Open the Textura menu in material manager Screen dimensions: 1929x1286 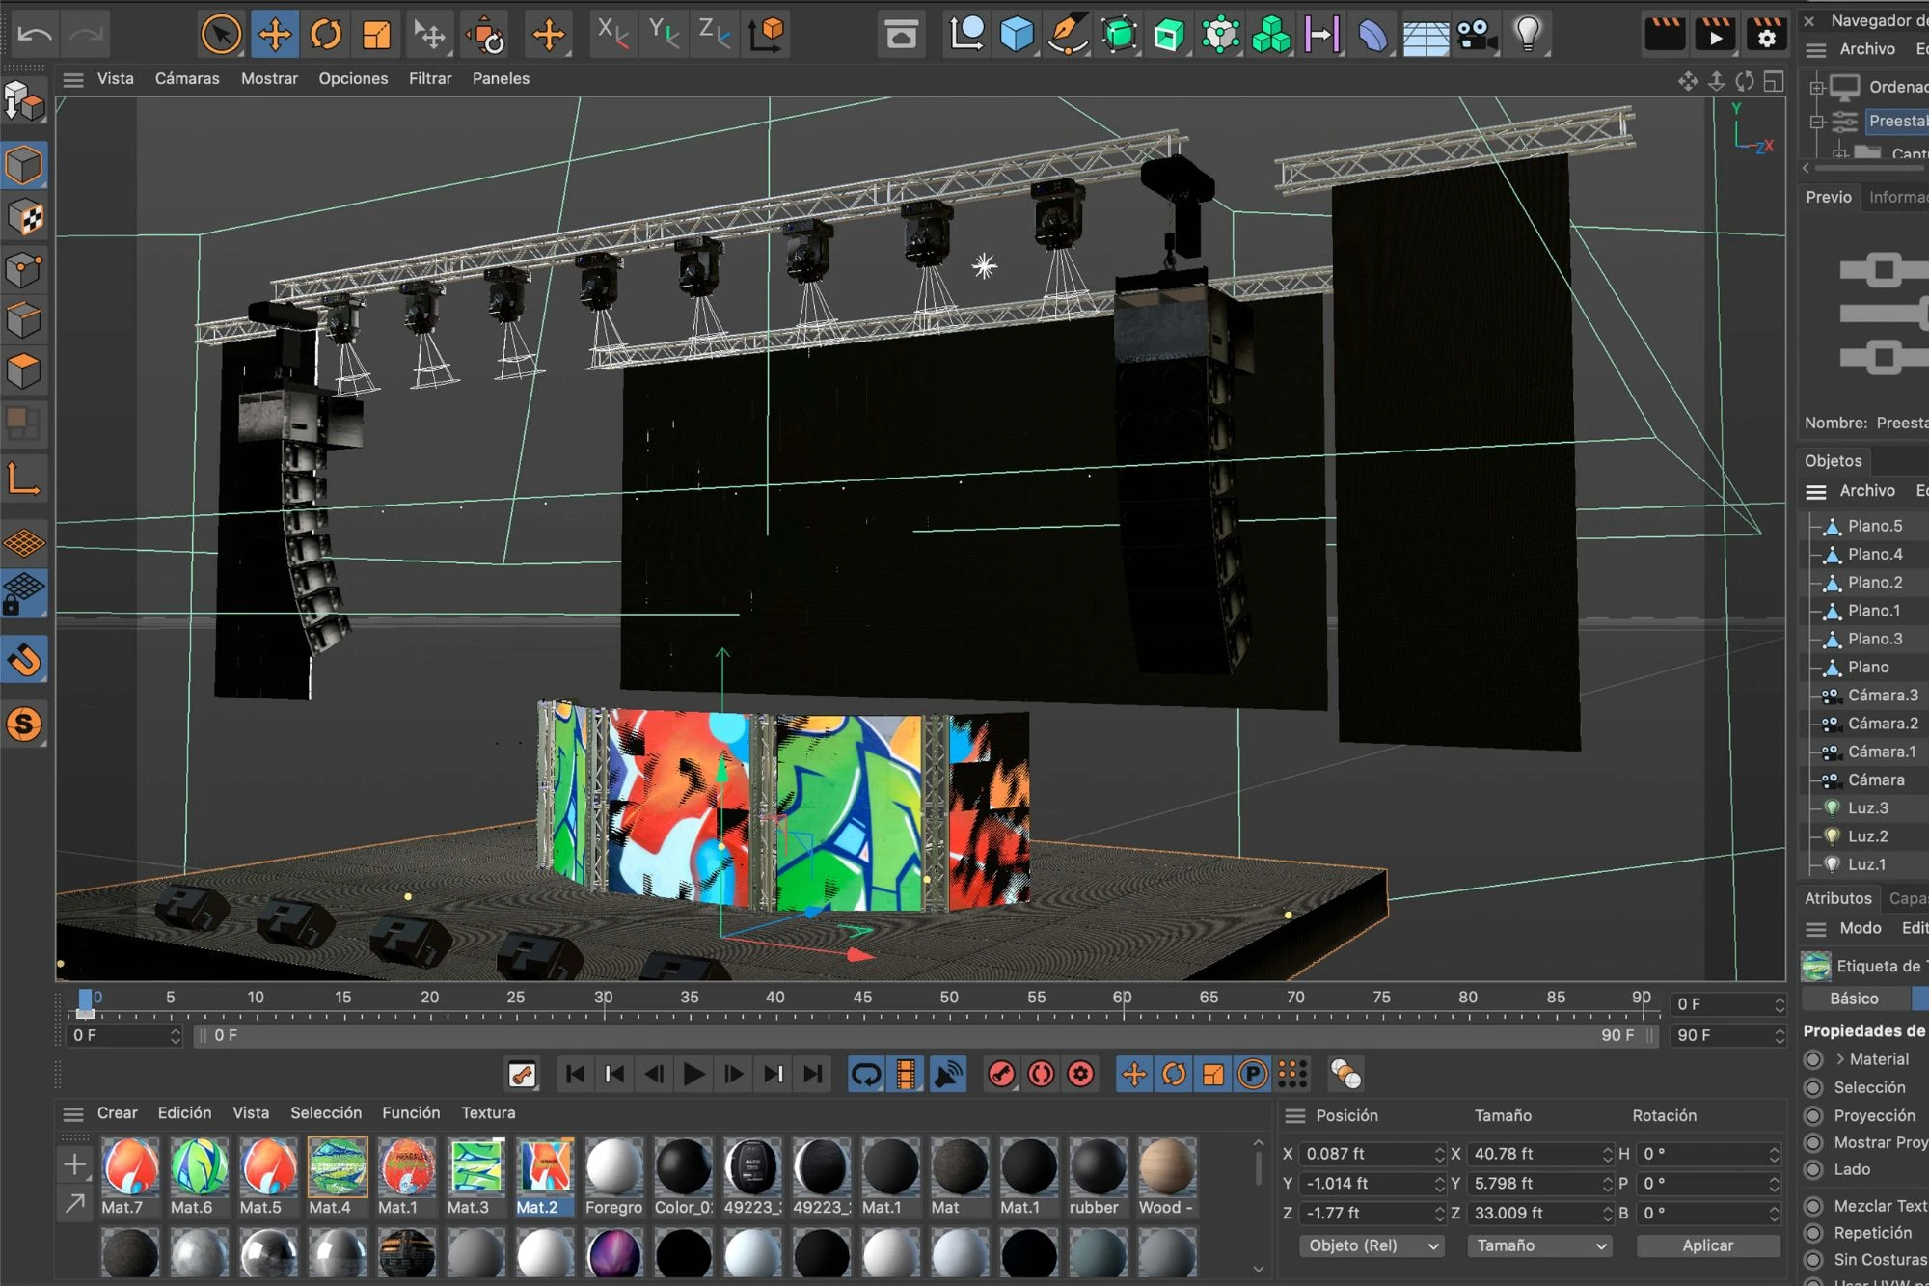click(x=488, y=1112)
